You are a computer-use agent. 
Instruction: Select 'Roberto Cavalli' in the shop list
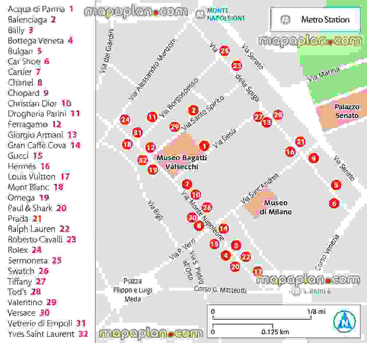35,239
